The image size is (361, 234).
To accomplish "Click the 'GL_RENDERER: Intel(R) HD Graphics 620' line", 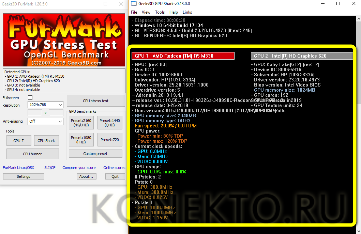I will coord(179,35).
